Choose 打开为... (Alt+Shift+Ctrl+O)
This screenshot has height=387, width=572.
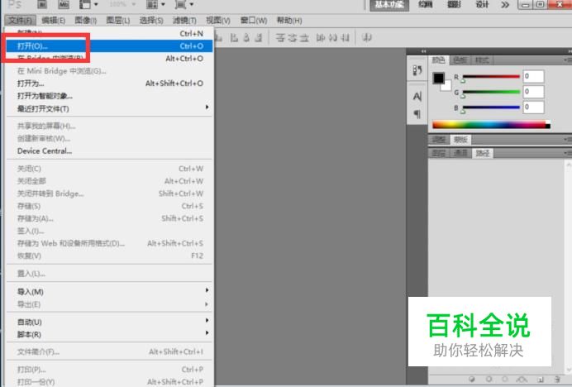click(x=109, y=84)
